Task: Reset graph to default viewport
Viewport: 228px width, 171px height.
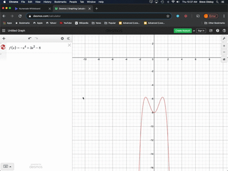Action: pyautogui.click(x=224, y=59)
